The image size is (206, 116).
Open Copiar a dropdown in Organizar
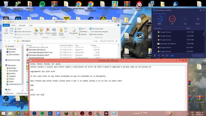click(41, 34)
